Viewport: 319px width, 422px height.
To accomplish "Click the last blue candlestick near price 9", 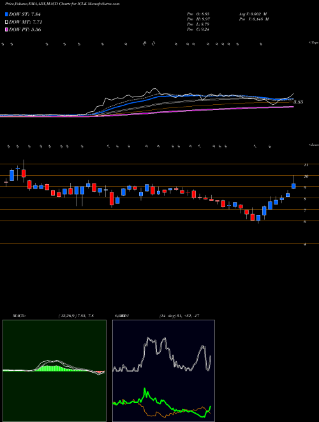I will [293, 186].
